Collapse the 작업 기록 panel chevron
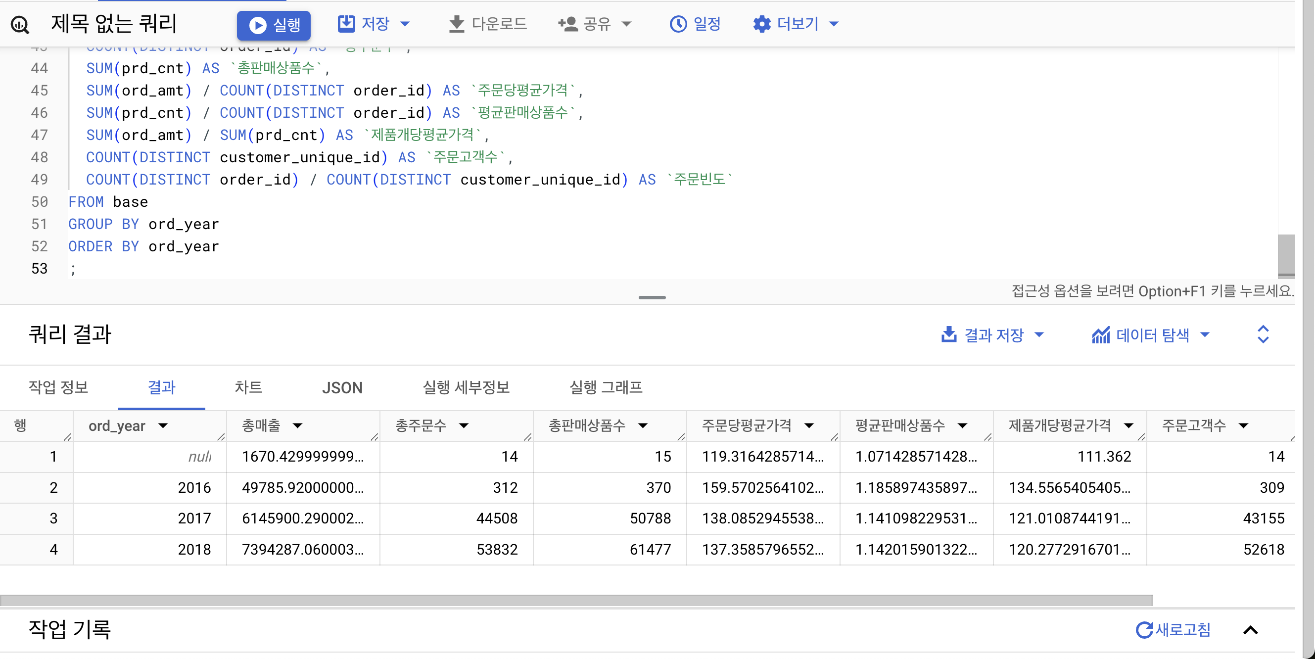This screenshot has height=659, width=1315. click(1250, 630)
